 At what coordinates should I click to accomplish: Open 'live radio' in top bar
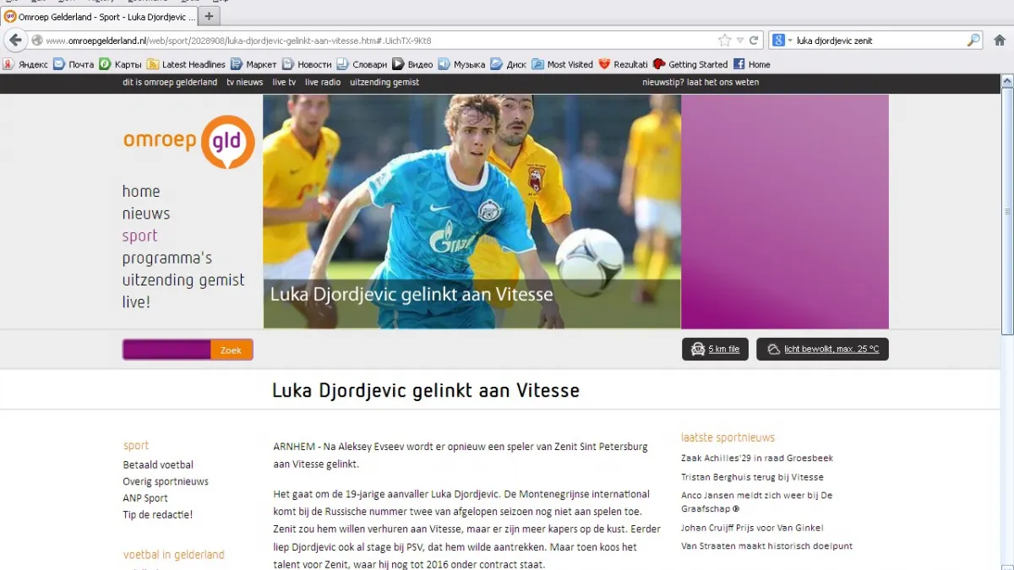(x=323, y=83)
